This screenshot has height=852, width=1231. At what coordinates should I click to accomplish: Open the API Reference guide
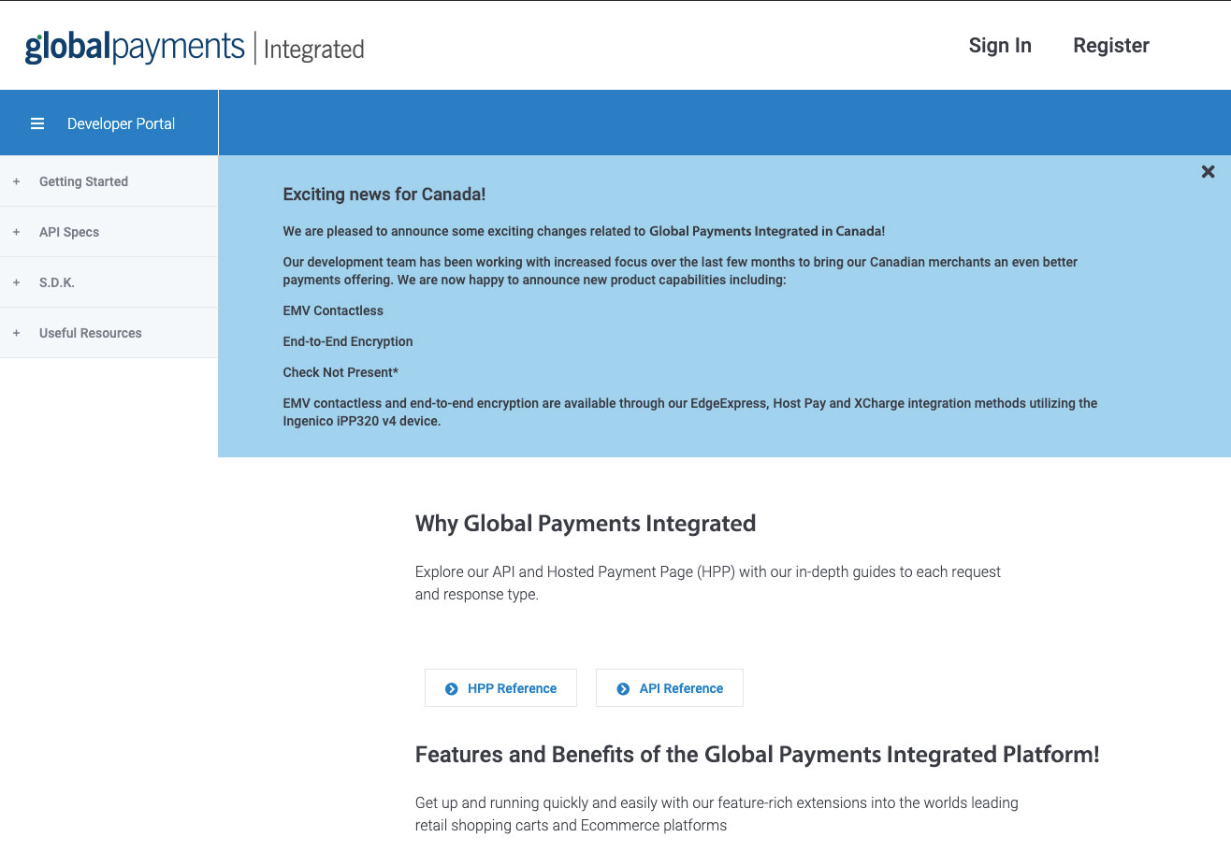(681, 687)
